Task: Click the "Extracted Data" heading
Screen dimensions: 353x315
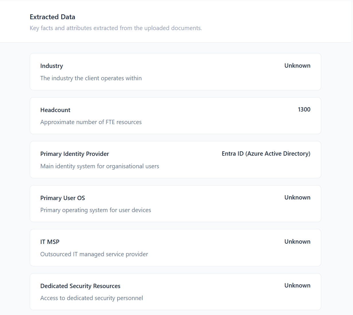Action: [x=52, y=17]
